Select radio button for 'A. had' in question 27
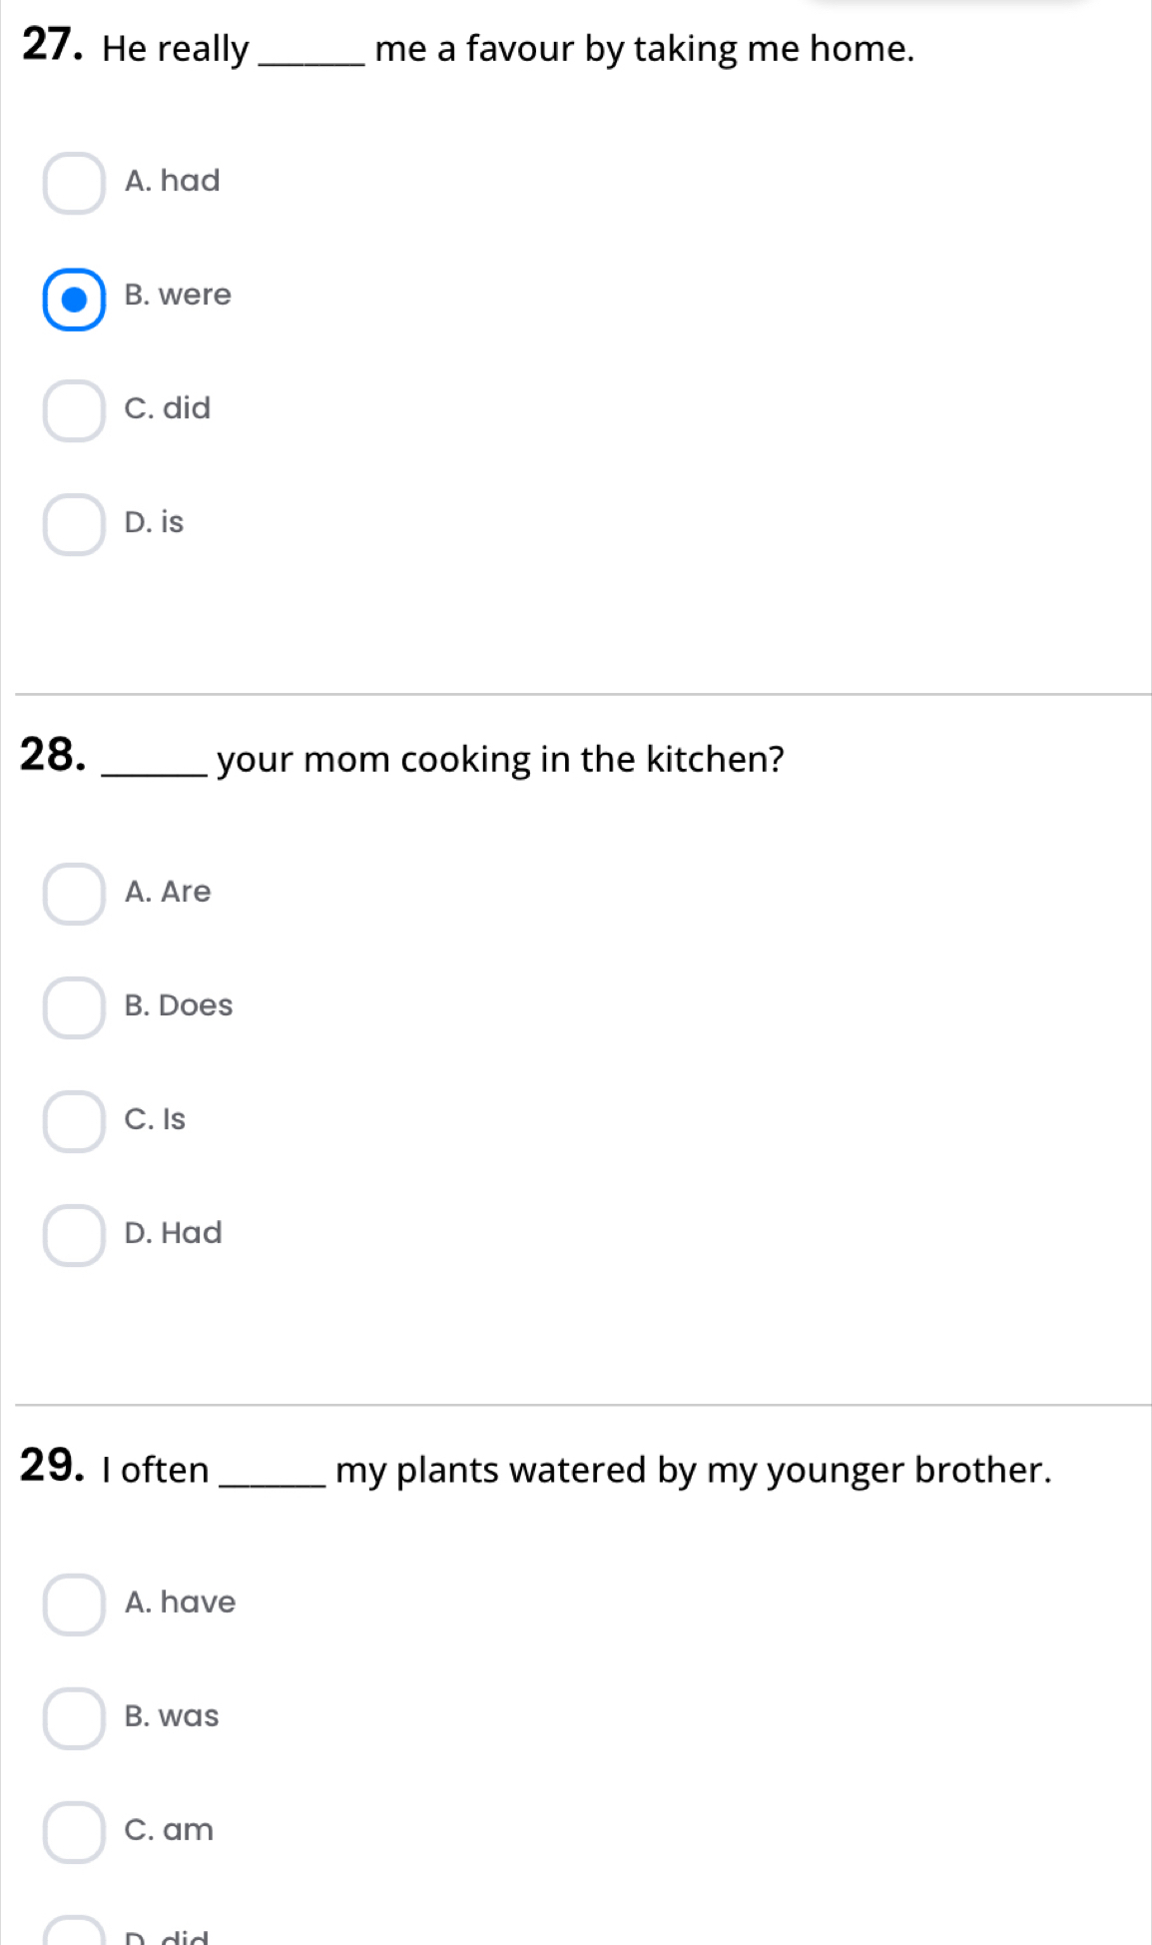This screenshot has width=1152, height=1945. click(74, 183)
